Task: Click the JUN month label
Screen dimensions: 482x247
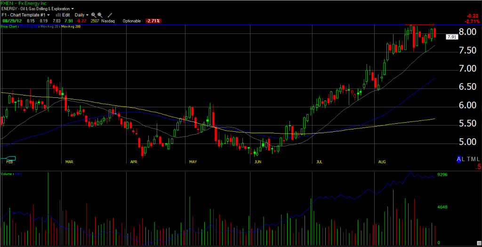Action: [x=258, y=161]
